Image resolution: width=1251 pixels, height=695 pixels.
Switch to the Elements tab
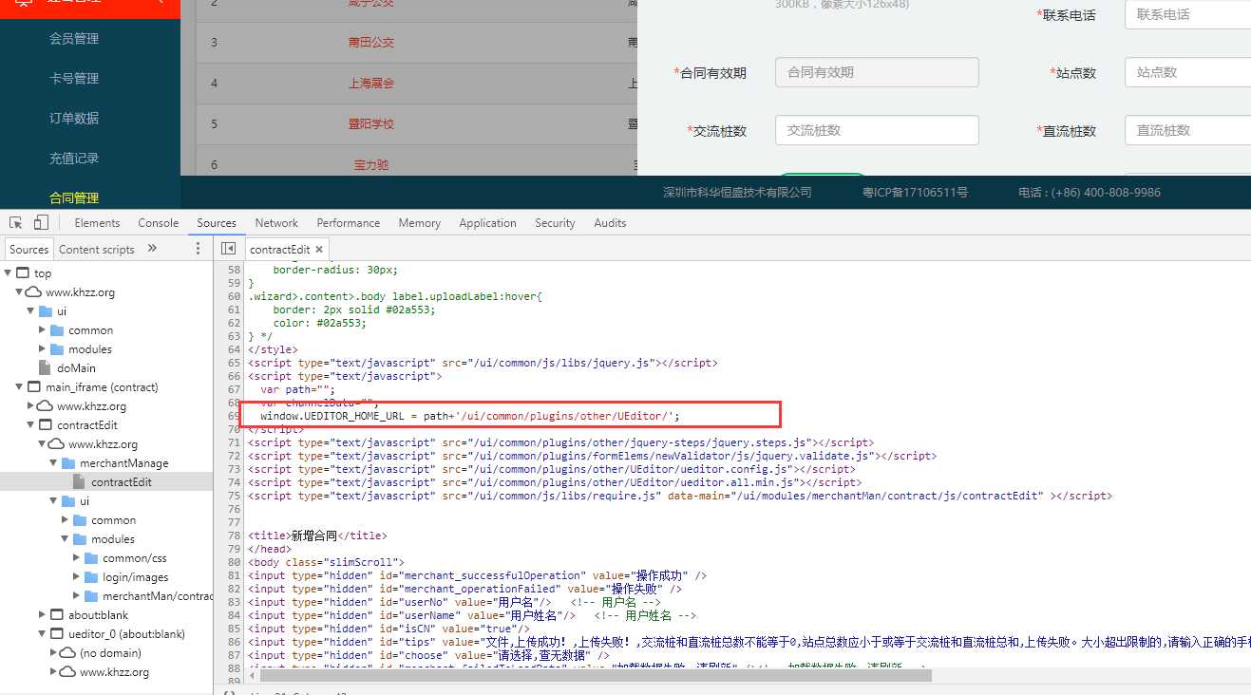tap(97, 223)
